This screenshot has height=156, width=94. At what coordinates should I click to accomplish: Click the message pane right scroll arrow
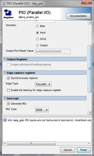[x=89, y=143]
